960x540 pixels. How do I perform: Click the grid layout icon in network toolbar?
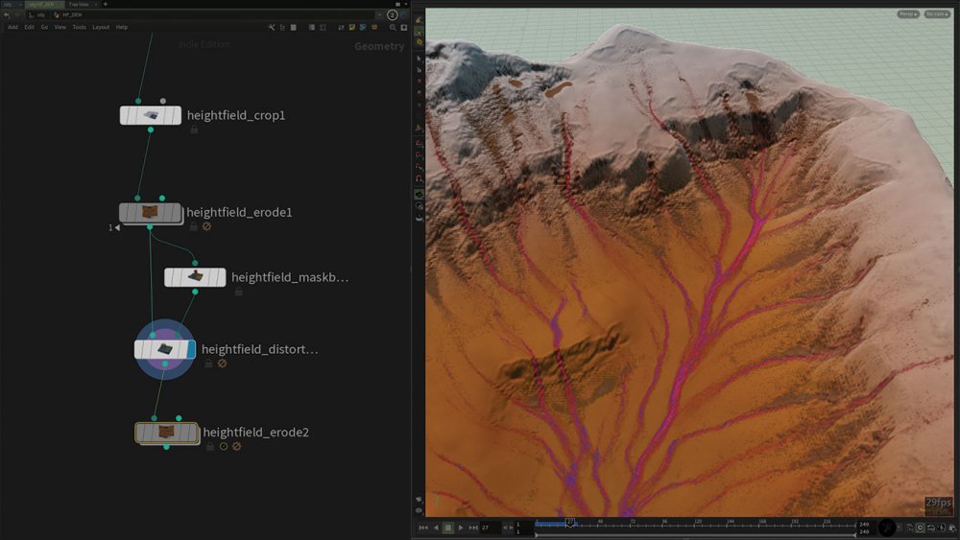(323, 27)
